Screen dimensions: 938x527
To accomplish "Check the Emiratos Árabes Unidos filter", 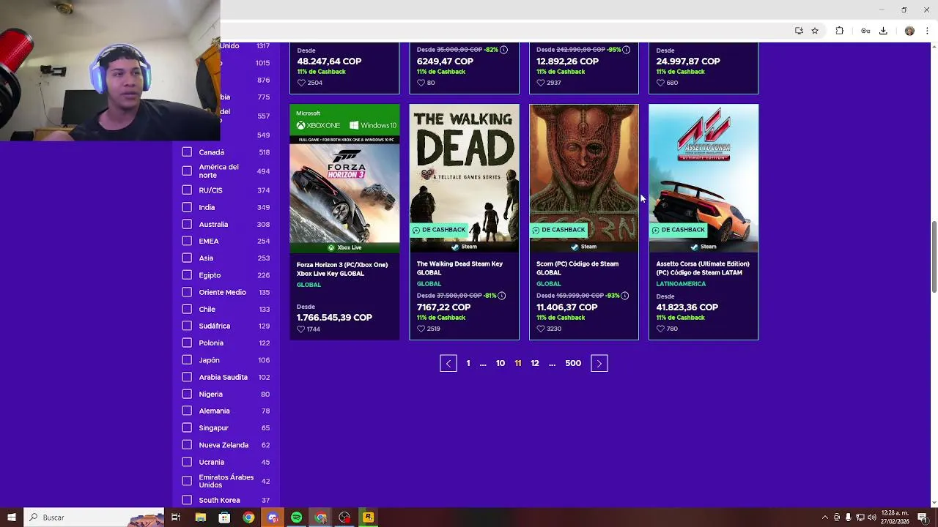I will click(x=187, y=481).
